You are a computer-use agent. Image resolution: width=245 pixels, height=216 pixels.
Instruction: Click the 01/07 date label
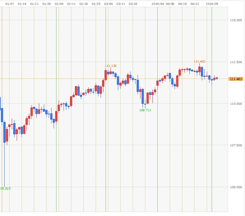pyautogui.click(x=10, y=4)
